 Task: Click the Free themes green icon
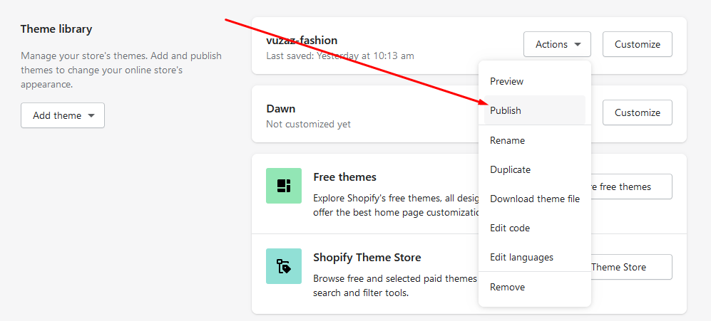tap(284, 186)
